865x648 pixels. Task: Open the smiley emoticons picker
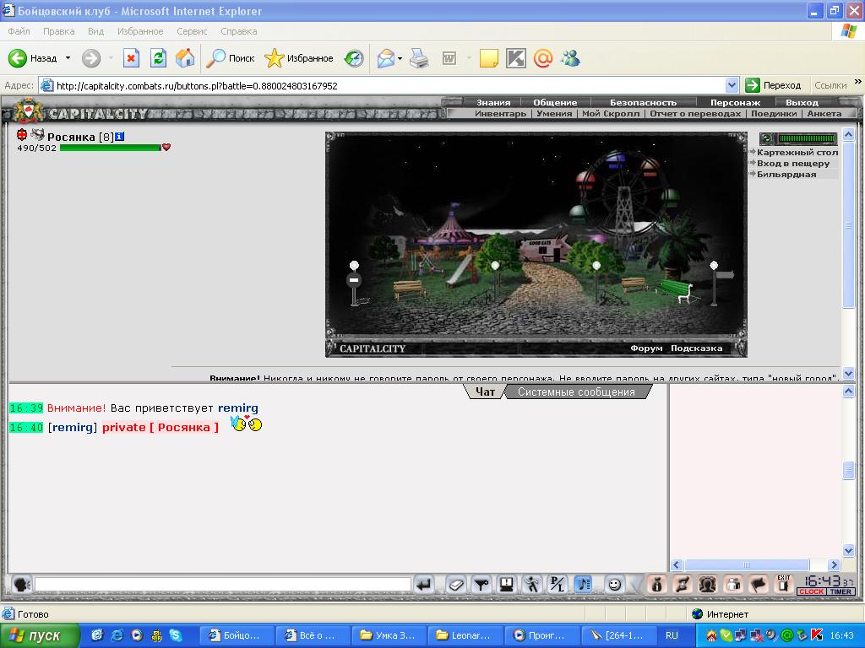pos(614,584)
